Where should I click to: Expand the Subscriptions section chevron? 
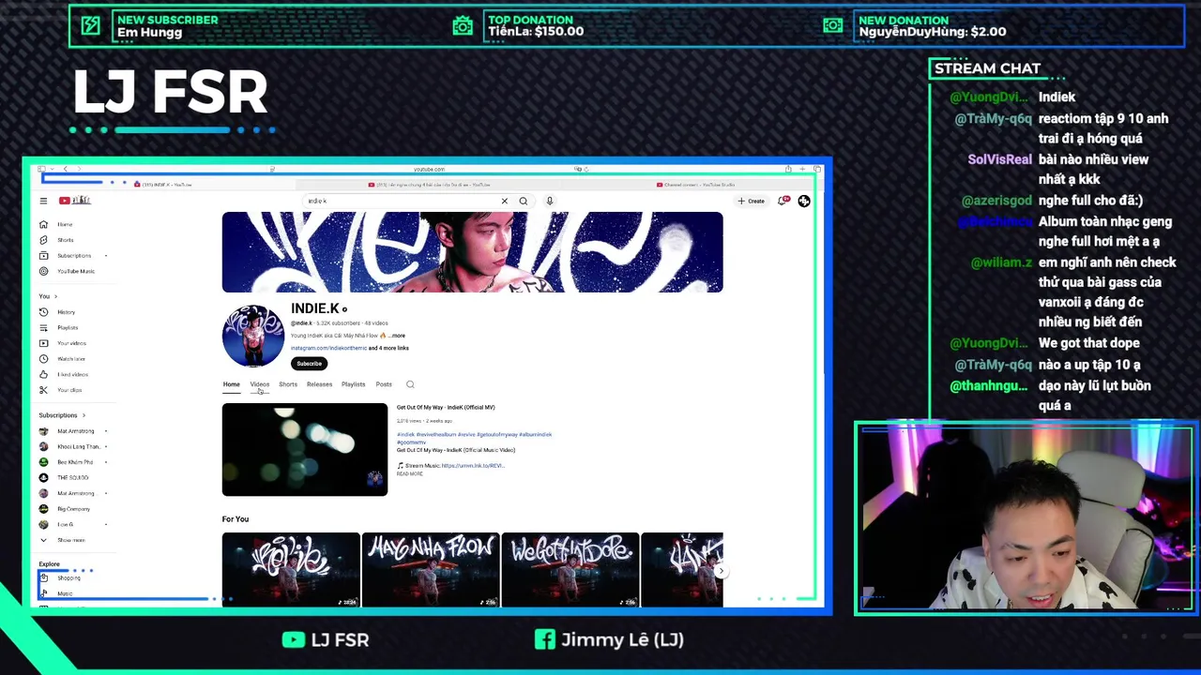[x=84, y=415]
